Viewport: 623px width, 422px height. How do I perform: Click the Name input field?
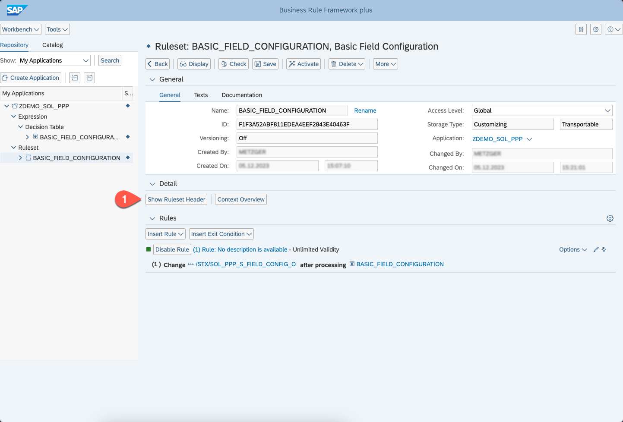pyautogui.click(x=292, y=110)
